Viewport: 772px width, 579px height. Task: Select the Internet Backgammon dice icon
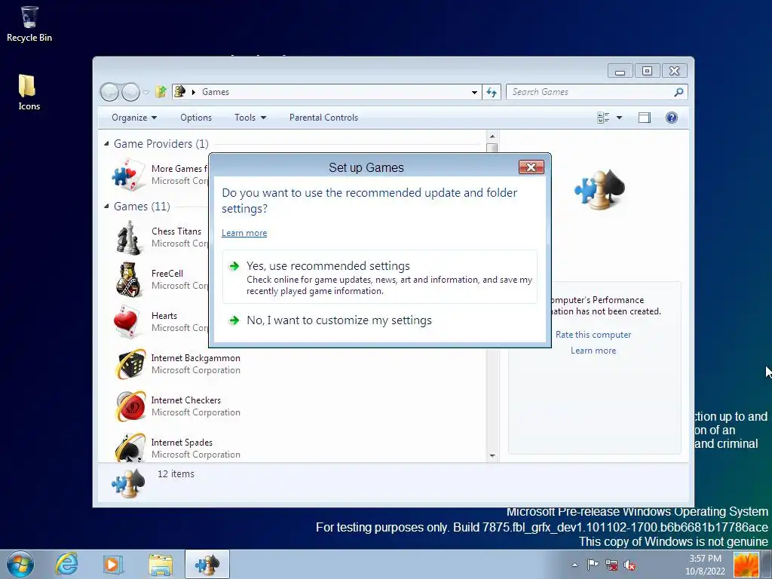point(130,364)
